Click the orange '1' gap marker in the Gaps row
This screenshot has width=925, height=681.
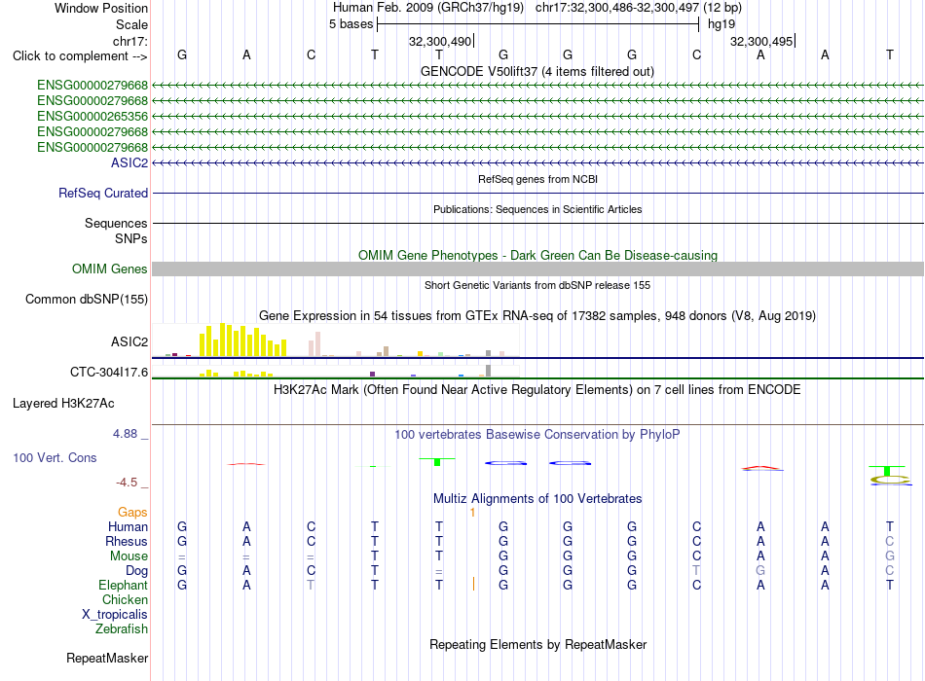[472, 513]
